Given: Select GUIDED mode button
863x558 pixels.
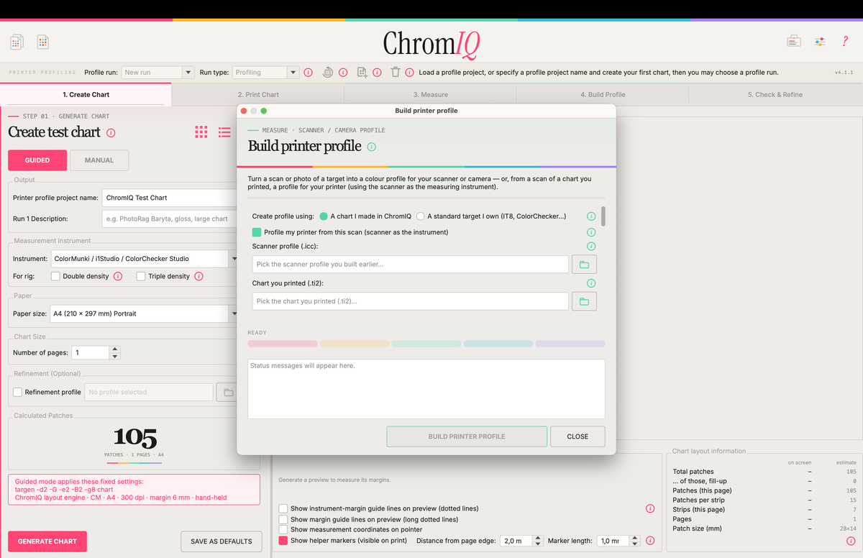Looking at the screenshot, I should coord(37,160).
